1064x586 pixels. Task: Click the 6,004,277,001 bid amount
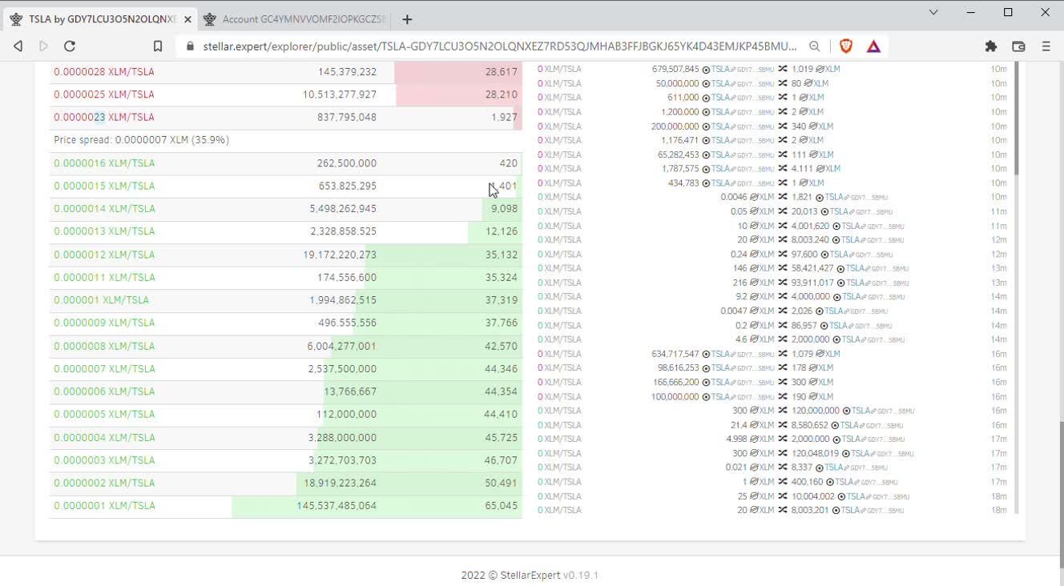(341, 346)
